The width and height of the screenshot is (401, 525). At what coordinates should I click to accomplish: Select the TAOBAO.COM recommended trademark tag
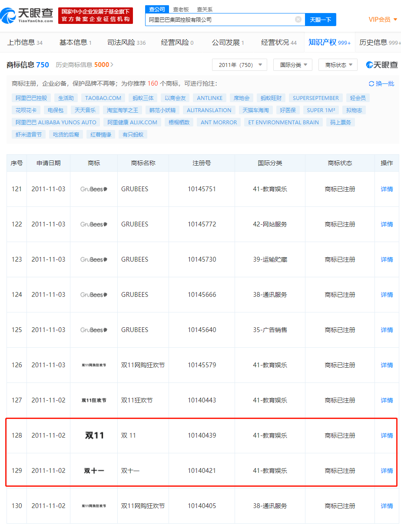tap(103, 98)
